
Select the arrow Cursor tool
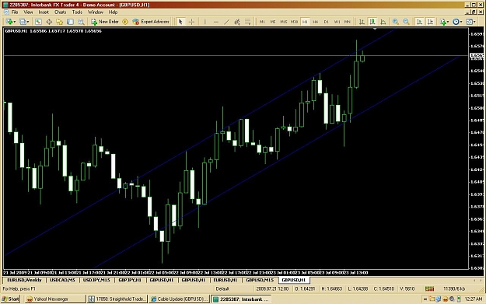pyautogui.click(x=180, y=22)
